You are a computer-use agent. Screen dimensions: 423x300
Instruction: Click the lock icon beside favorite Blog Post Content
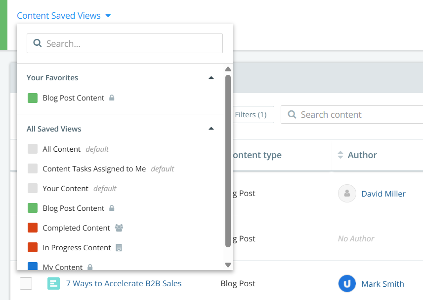tap(112, 98)
